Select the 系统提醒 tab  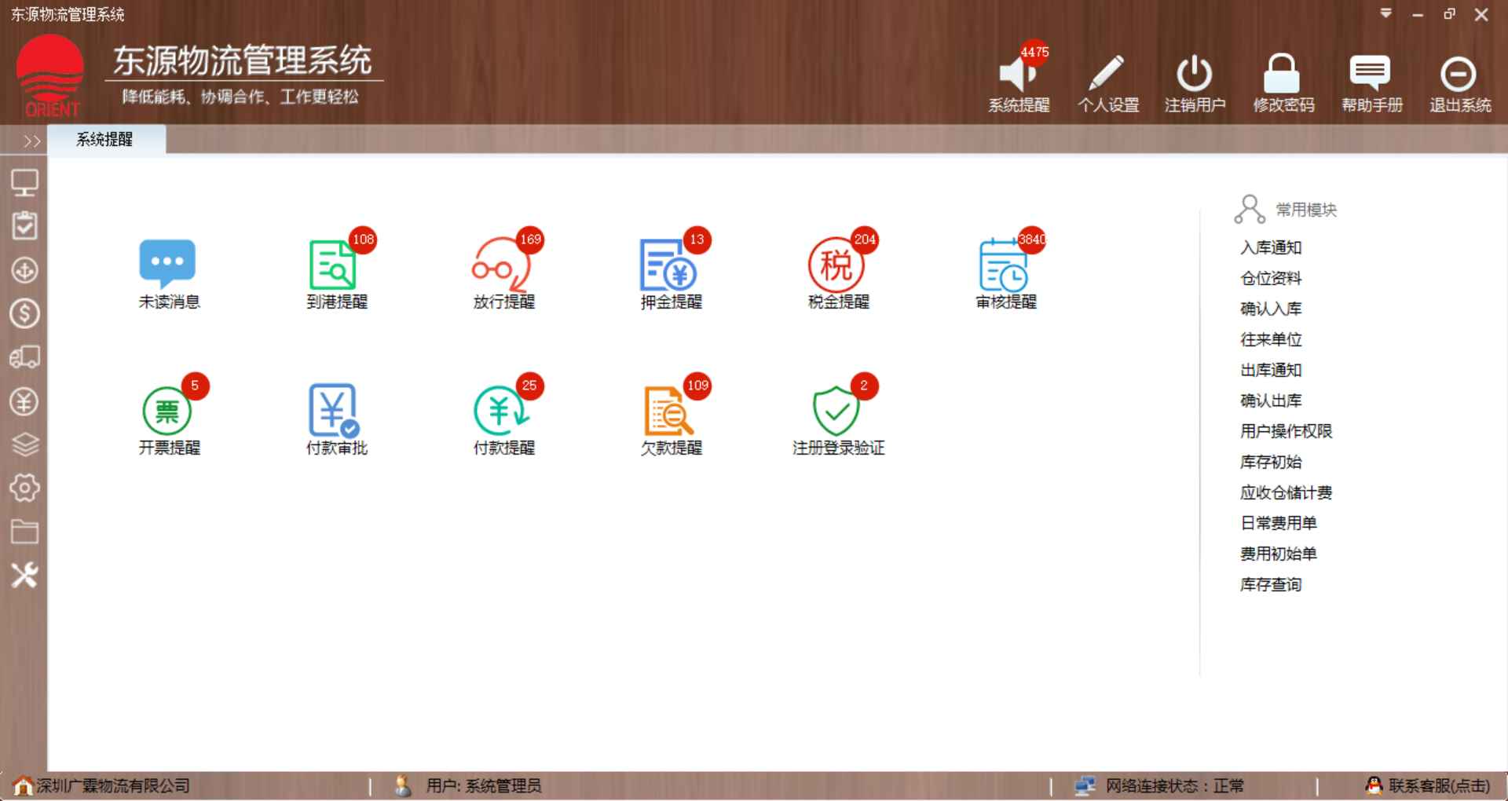105,140
